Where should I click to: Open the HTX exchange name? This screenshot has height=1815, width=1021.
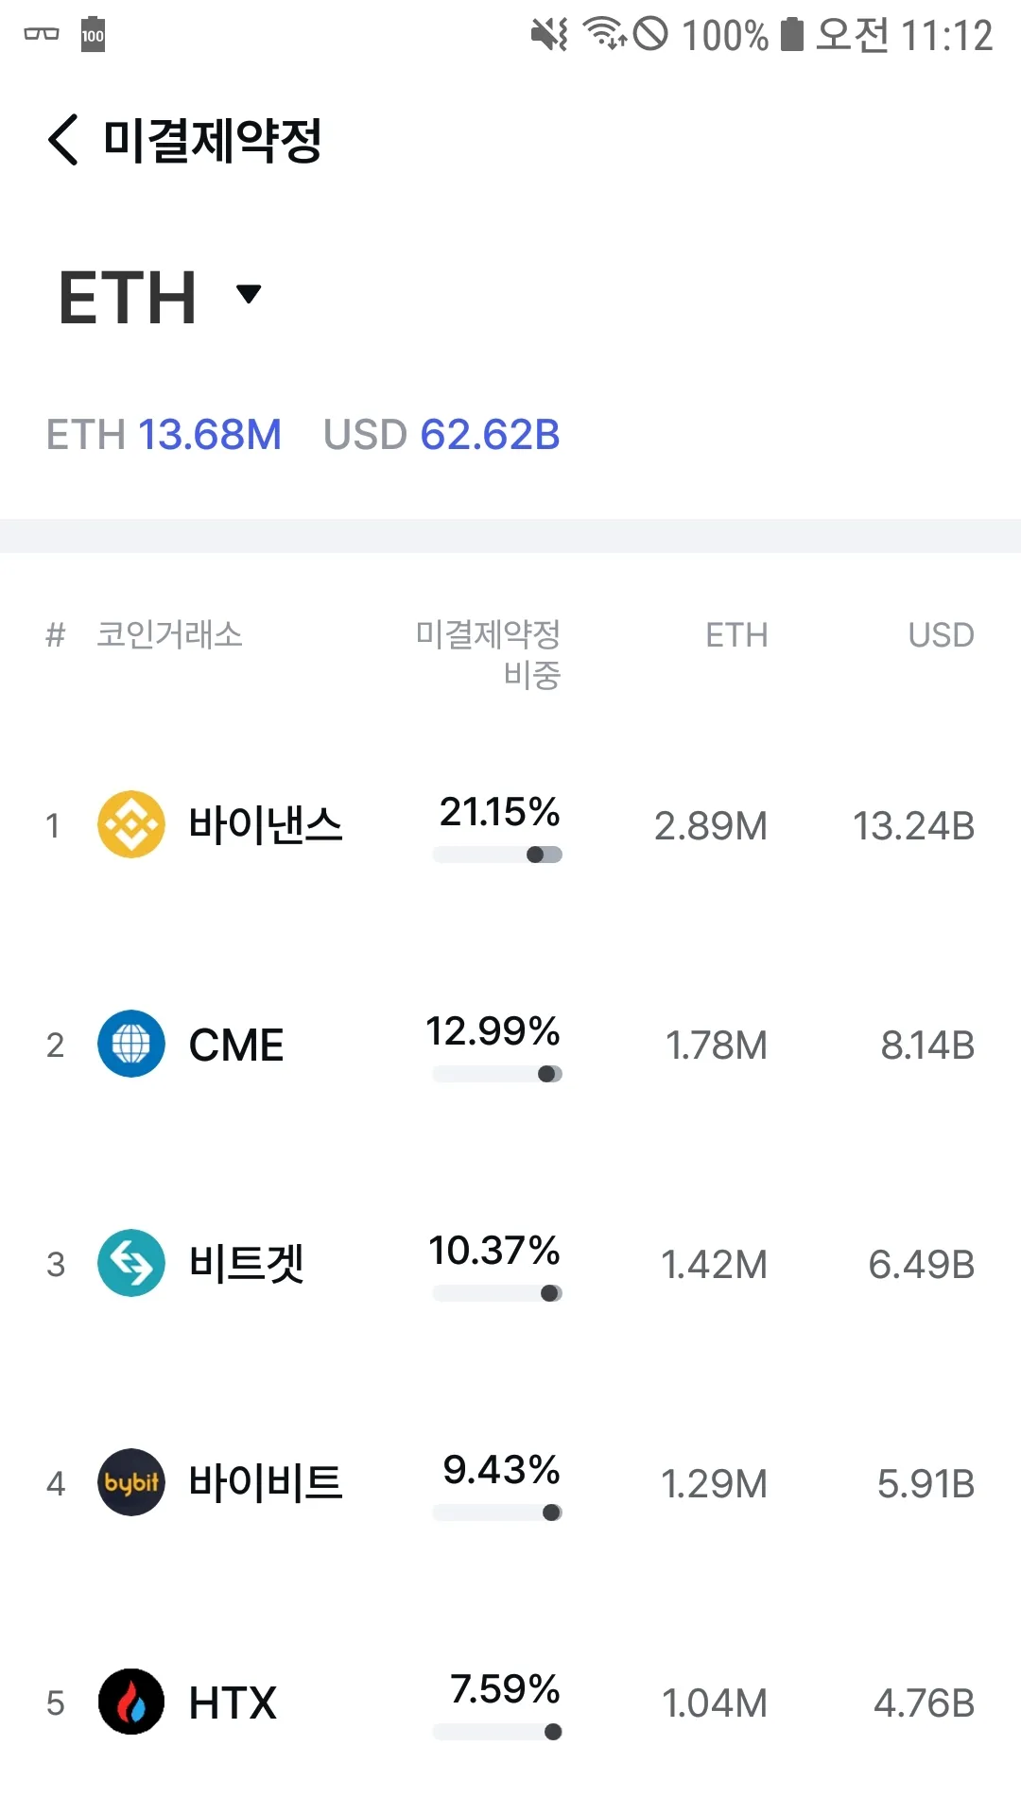pos(233,1703)
